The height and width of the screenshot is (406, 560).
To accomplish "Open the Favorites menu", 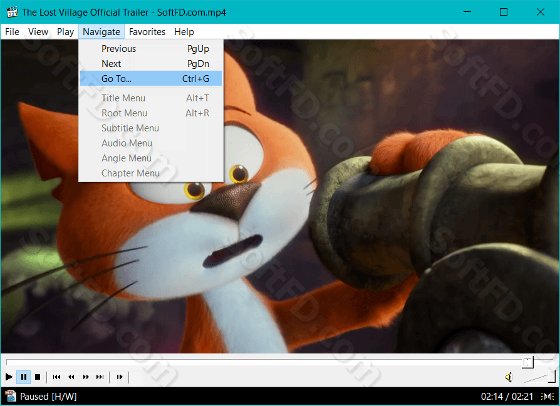I will [147, 32].
